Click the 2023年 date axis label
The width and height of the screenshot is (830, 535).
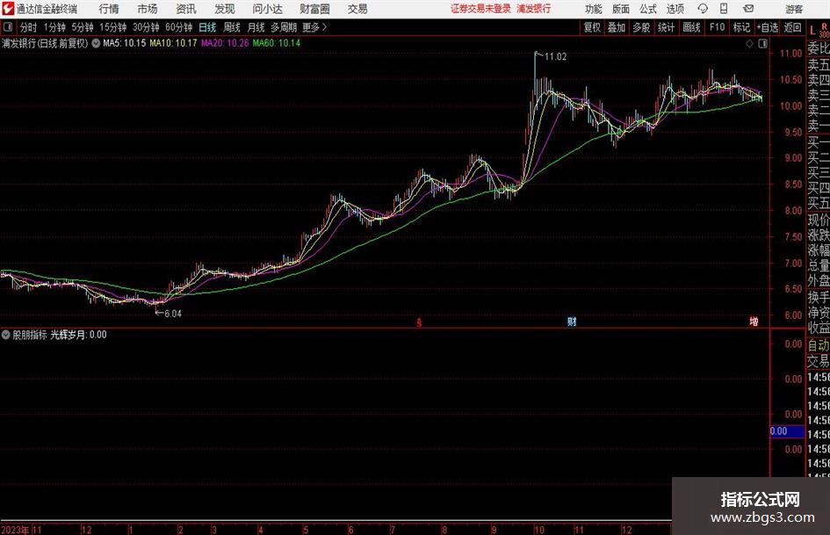pos(15,530)
